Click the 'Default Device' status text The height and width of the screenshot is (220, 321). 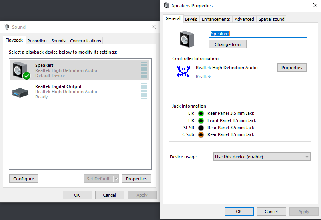tap(50, 76)
